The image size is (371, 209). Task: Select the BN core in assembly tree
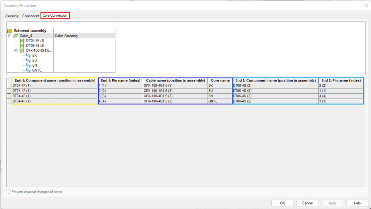(x=34, y=65)
